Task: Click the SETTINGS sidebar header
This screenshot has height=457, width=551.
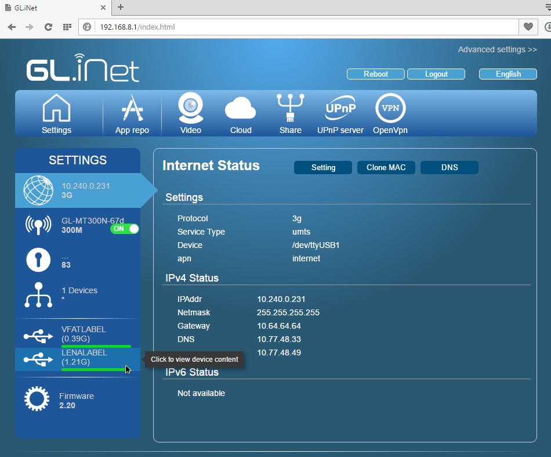Action: click(78, 160)
